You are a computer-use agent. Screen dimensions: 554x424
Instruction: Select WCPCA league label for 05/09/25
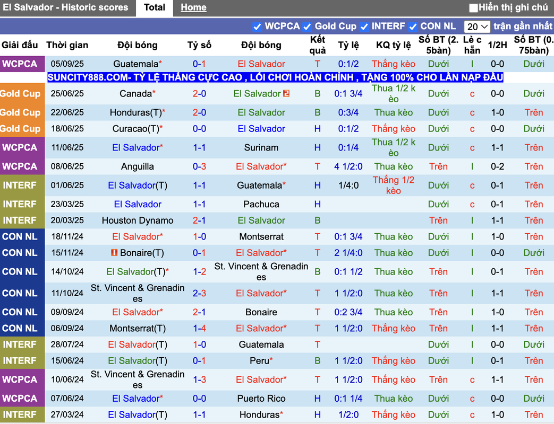coord(22,64)
